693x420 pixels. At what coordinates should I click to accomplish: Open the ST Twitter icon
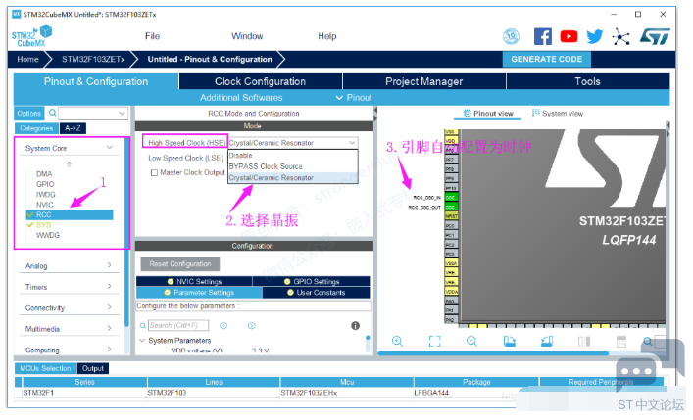(594, 36)
